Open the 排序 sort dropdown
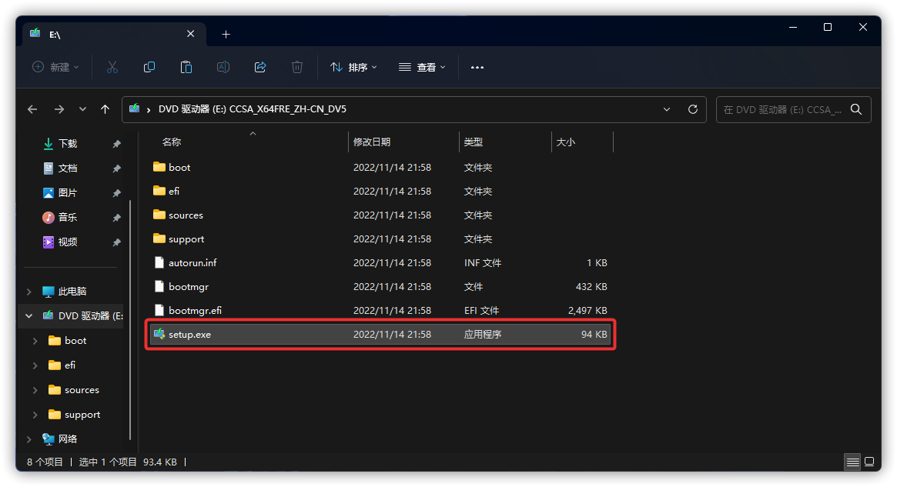 pos(353,67)
